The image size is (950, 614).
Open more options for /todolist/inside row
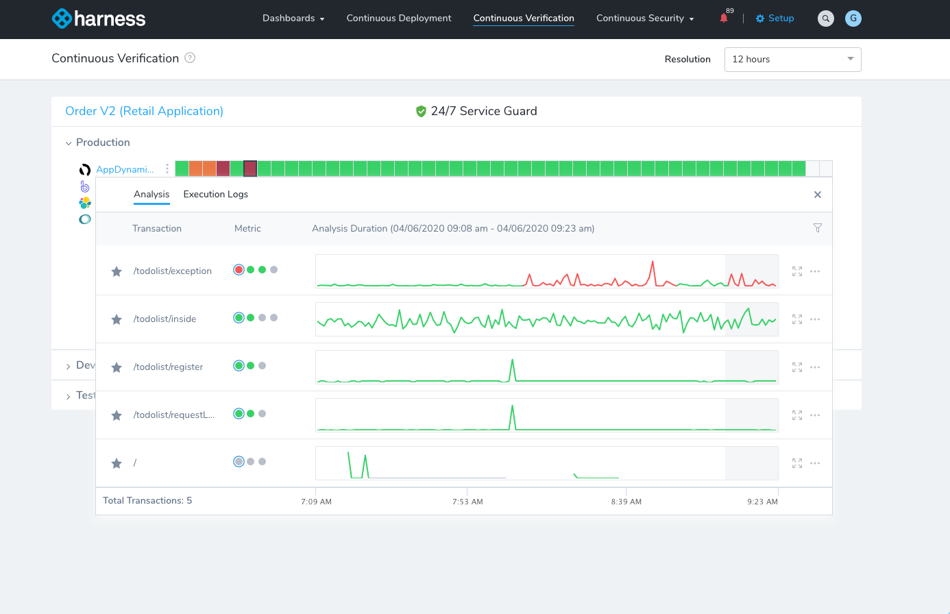(x=815, y=319)
